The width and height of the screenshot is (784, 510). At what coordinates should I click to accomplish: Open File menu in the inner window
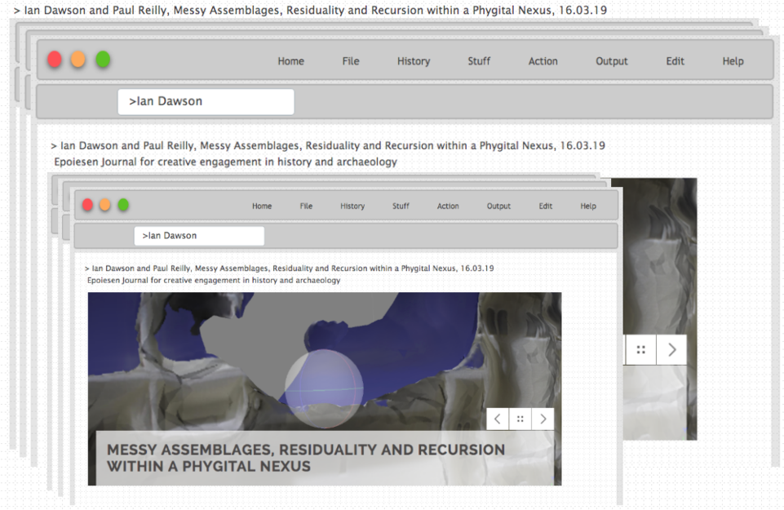[306, 206]
